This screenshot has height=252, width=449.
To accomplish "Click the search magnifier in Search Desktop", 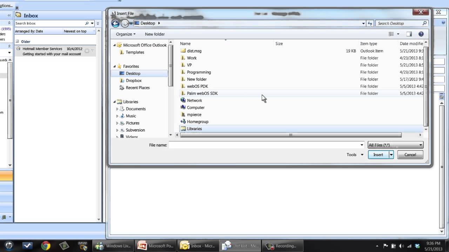I will pos(424,23).
